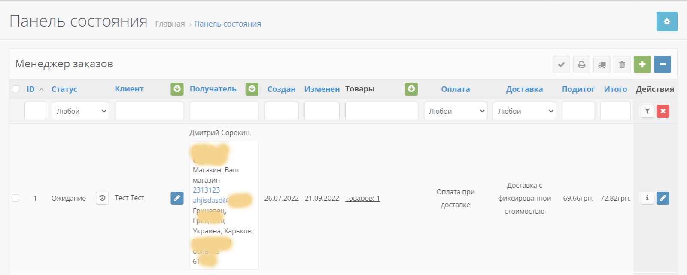Click phone number 2313123

206,190
